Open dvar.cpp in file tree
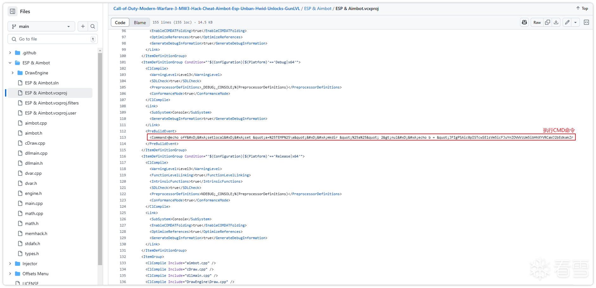The image size is (596, 288). [33, 173]
